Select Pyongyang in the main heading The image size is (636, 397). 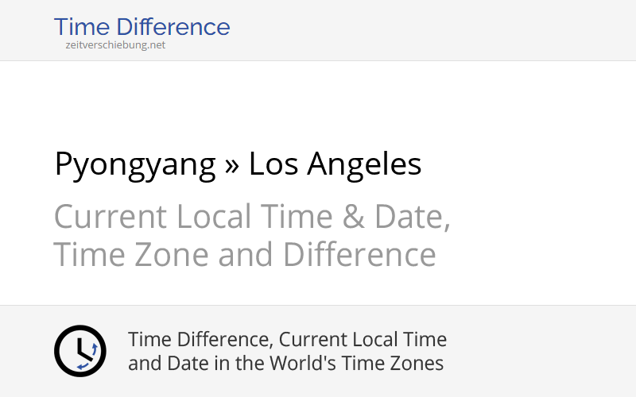(x=135, y=165)
